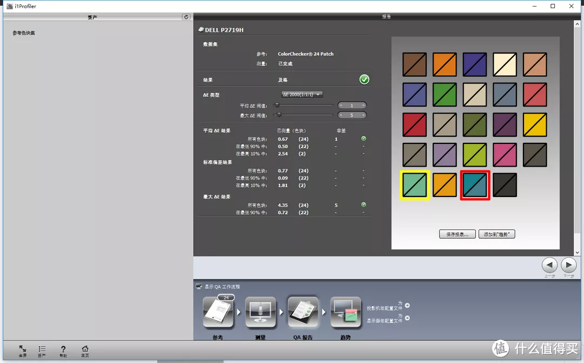Click the report scrollbar up arrow

coord(578,23)
